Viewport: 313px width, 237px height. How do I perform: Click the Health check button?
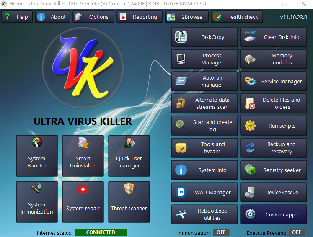[x=237, y=17]
